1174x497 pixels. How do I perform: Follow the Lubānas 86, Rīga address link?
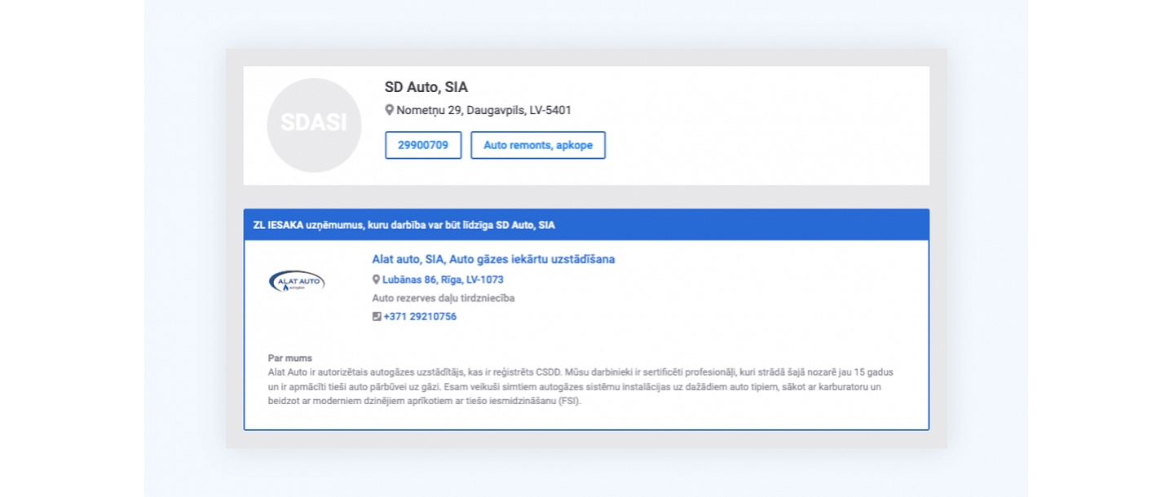pos(443,279)
